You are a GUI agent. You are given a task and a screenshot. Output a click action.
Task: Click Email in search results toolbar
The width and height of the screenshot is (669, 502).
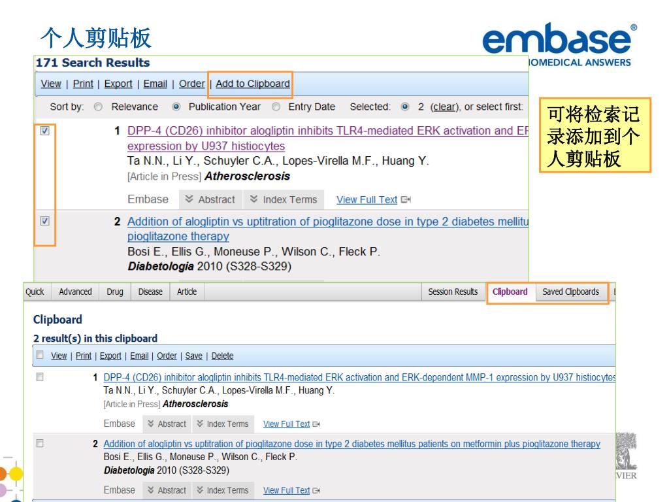155,84
